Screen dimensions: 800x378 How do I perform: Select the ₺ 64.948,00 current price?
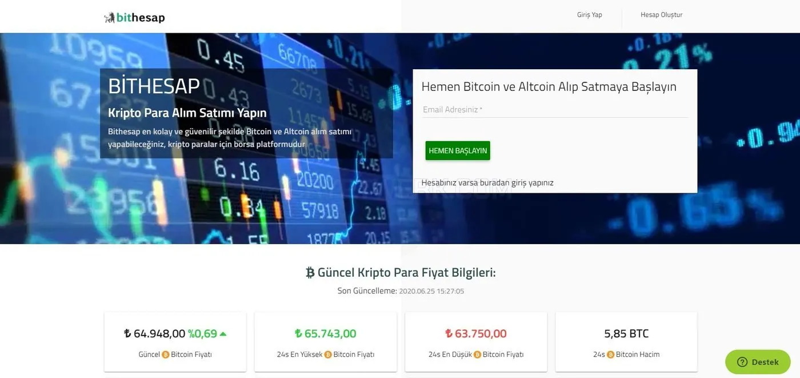[154, 333]
